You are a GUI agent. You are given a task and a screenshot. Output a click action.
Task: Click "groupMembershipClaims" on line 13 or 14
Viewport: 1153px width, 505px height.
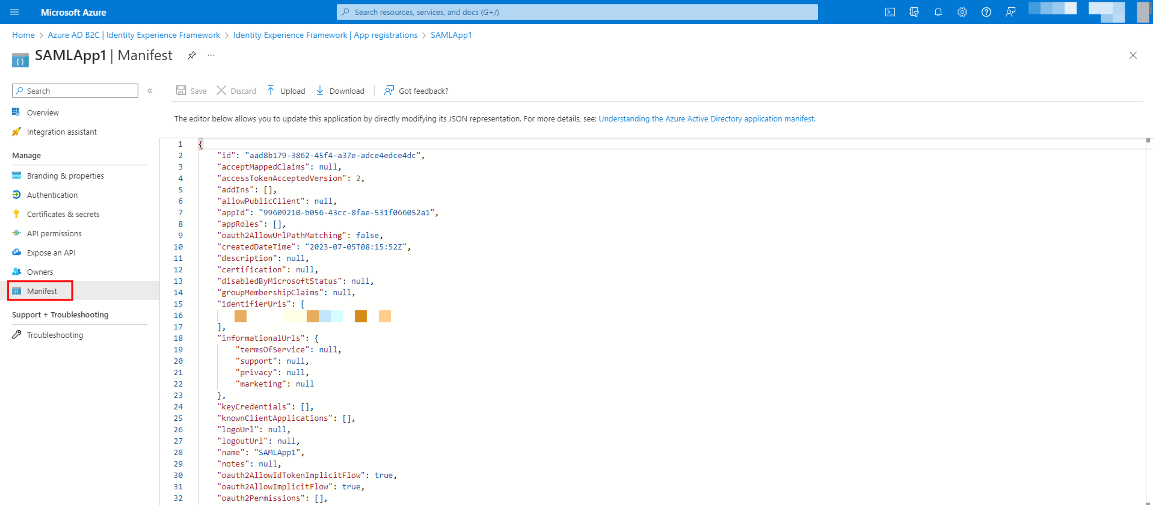[x=270, y=292]
